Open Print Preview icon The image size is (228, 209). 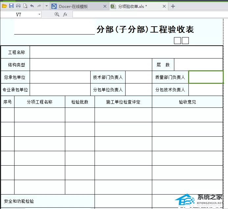25,6
